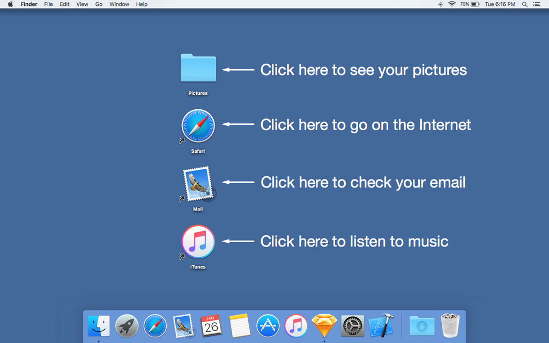Open the Go menu

pos(99,4)
